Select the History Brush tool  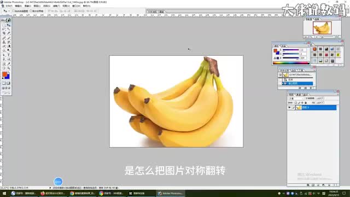click(9, 42)
